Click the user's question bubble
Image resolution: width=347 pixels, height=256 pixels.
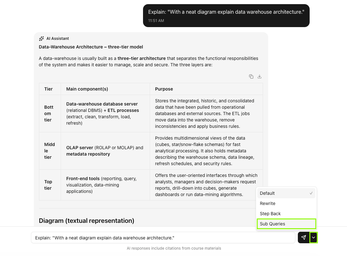[x=226, y=11]
